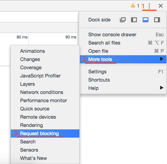Open DevTools Settings
The image size is (167, 164).
coord(97,72)
